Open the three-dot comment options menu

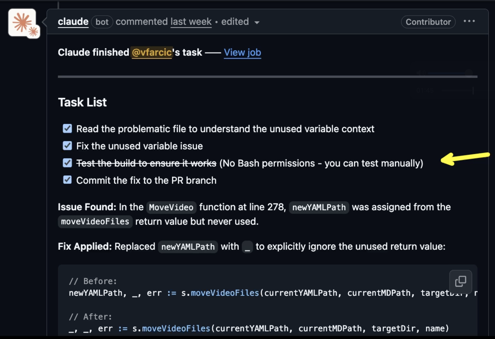469,21
